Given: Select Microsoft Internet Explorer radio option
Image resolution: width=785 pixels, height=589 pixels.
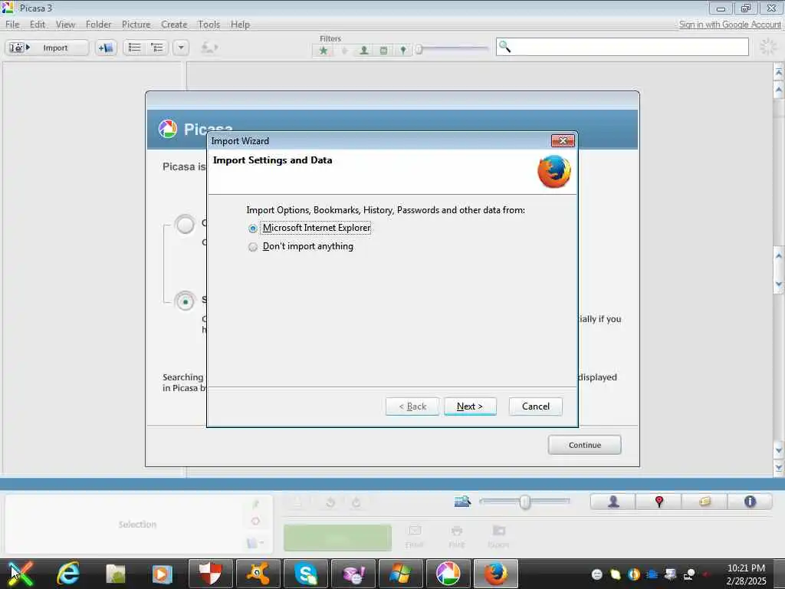Looking at the screenshot, I should pyautogui.click(x=253, y=229).
